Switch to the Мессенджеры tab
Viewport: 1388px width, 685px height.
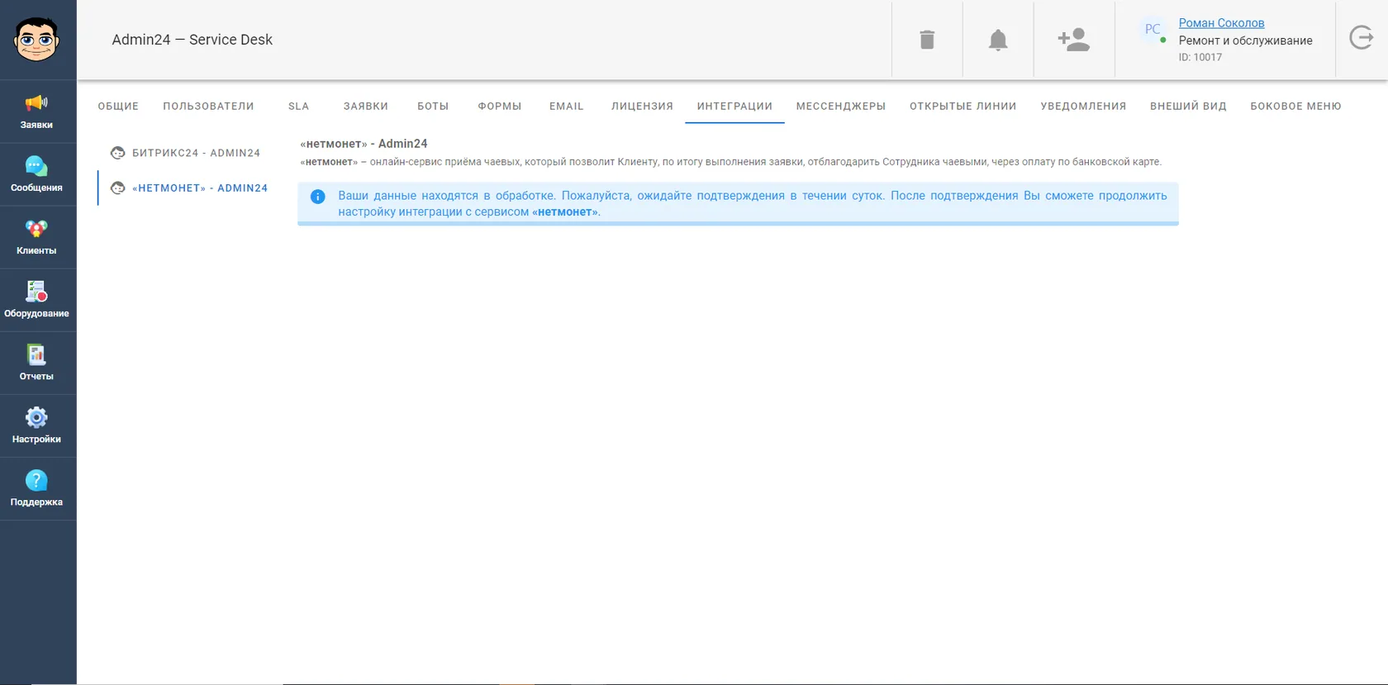841,107
